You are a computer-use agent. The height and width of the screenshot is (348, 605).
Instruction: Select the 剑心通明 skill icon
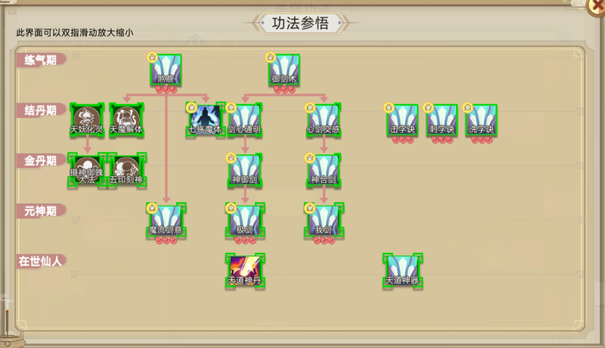[245, 120]
